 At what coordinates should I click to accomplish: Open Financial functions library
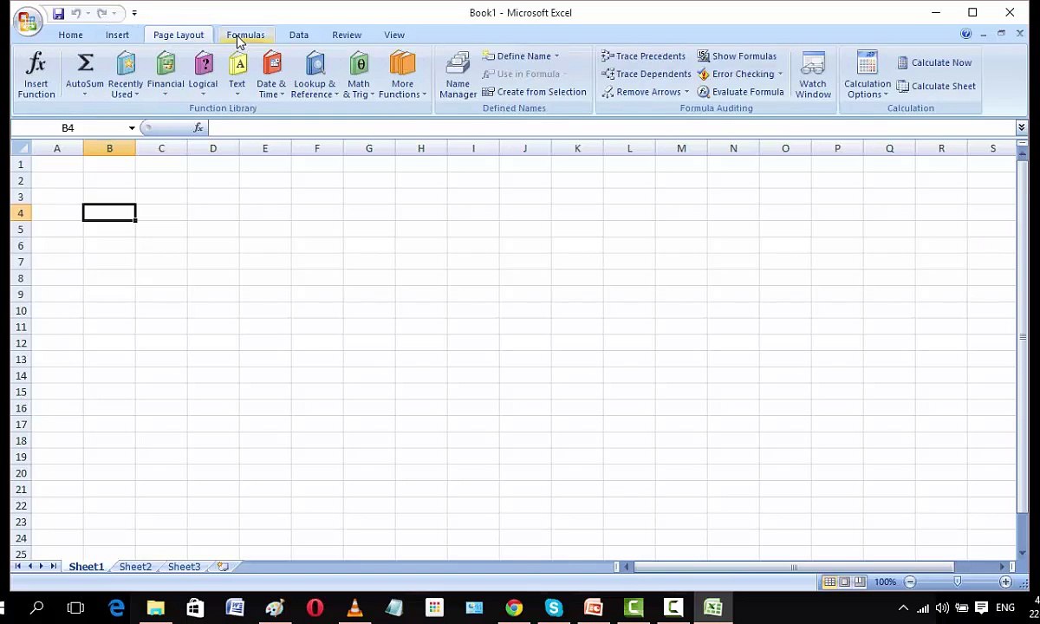point(166,75)
